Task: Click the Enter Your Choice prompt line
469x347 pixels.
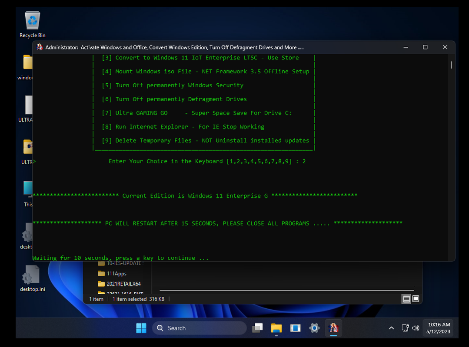Action: click(207, 161)
